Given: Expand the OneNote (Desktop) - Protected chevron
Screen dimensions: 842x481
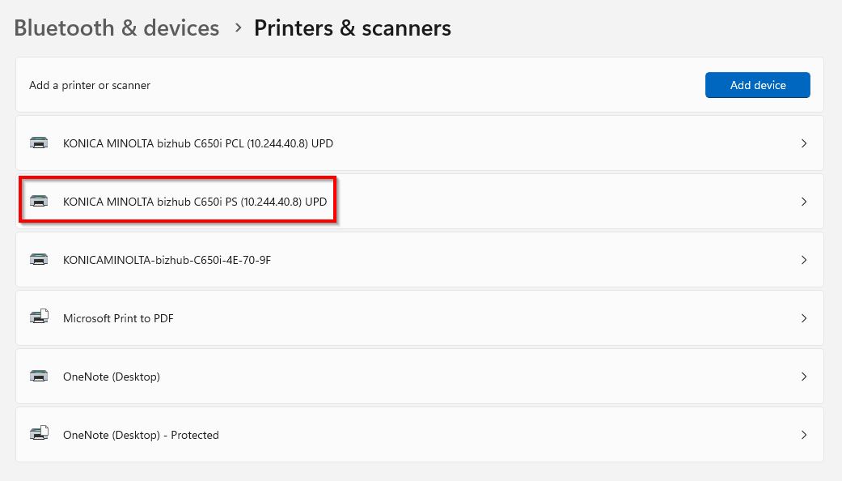Looking at the screenshot, I should click(803, 435).
